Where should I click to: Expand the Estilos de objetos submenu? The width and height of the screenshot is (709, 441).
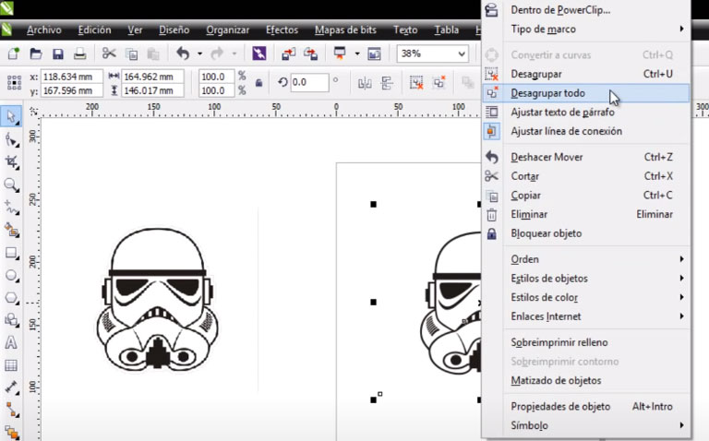click(x=586, y=279)
